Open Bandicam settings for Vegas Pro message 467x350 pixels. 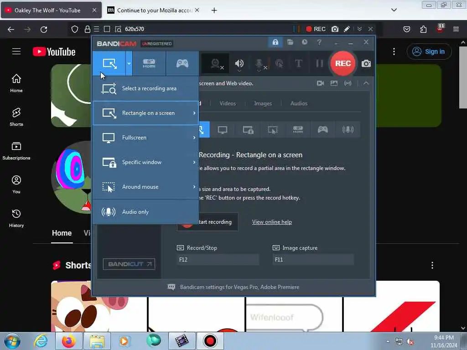tap(239, 287)
